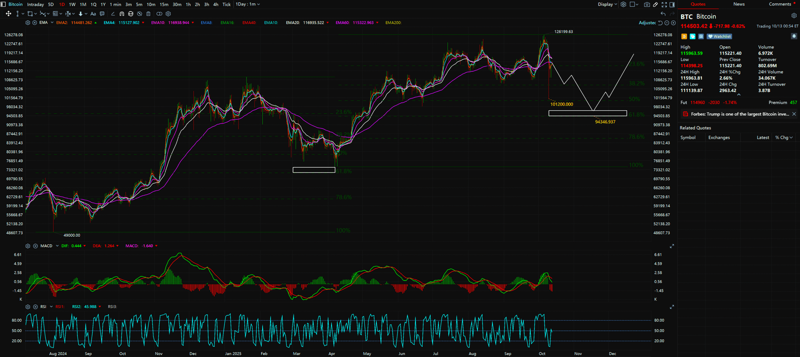This screenshot has width=800, height=357.
Task: Click the price alert bell icon
Action: 793,36
